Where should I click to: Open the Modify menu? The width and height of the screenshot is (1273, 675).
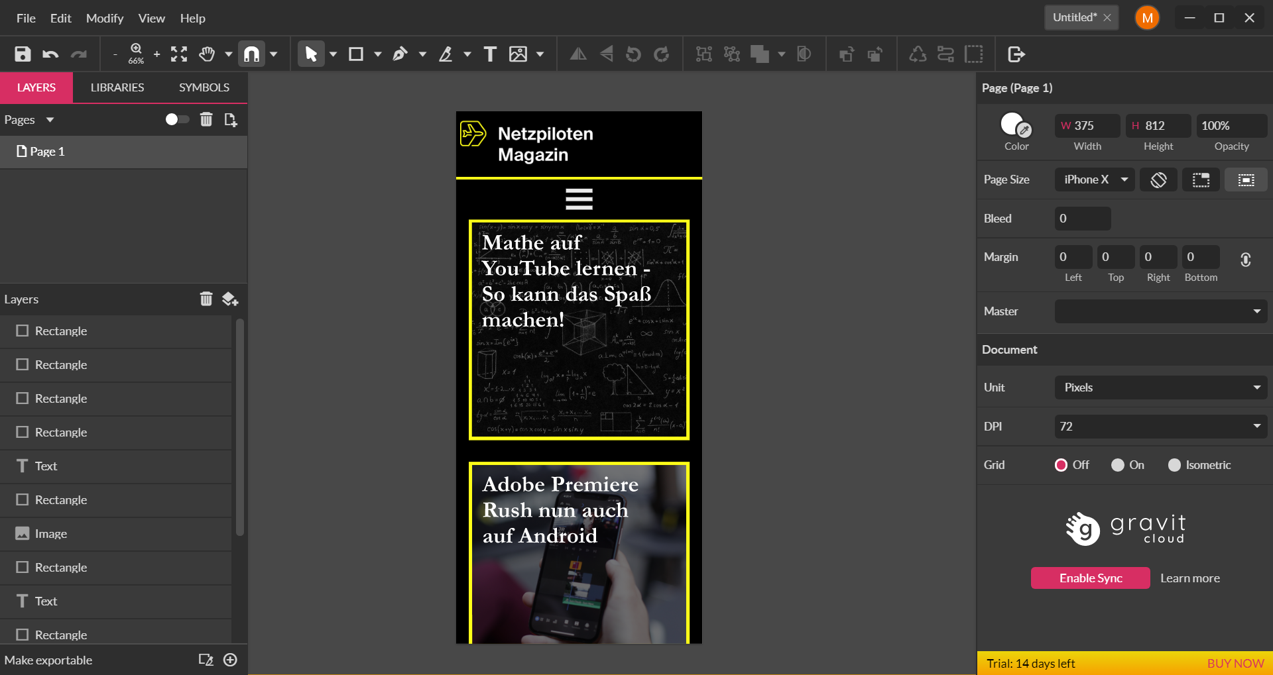click(105, 18)
